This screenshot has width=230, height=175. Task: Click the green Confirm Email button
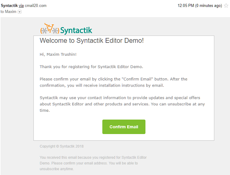click(124, 127)
